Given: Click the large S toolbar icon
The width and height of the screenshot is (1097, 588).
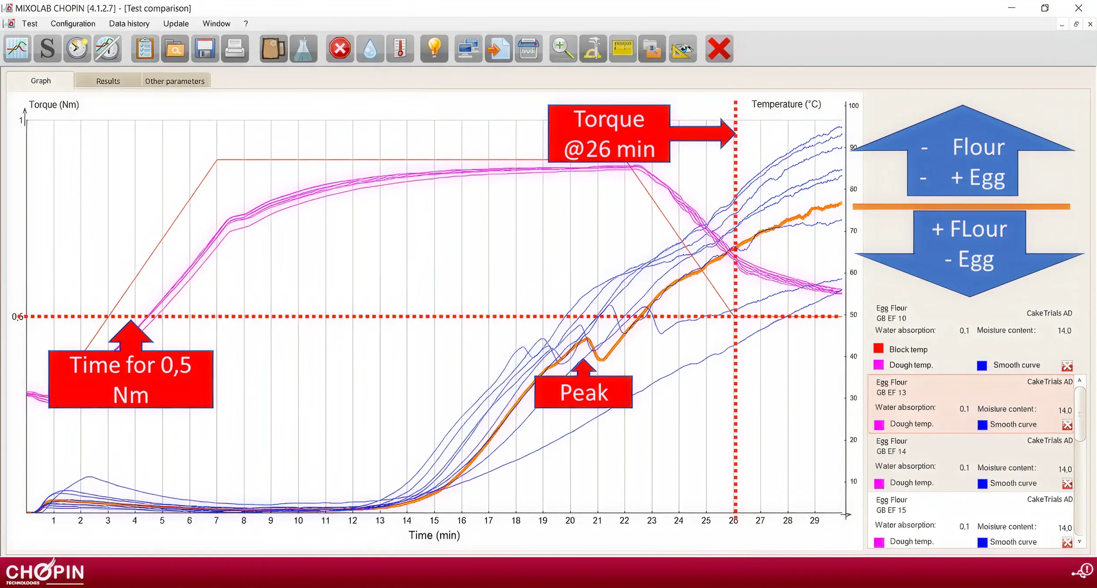Looking at the screenshot, I should (x=47, y=48).
